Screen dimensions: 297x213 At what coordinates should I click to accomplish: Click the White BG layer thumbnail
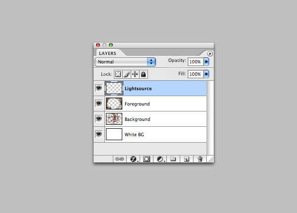(114, 134)
